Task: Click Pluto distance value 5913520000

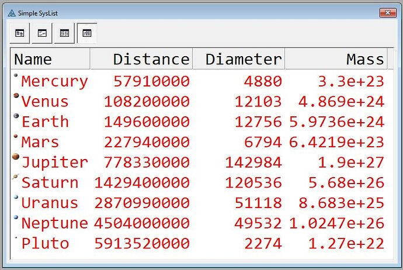Action: click(x=142, y=243)
